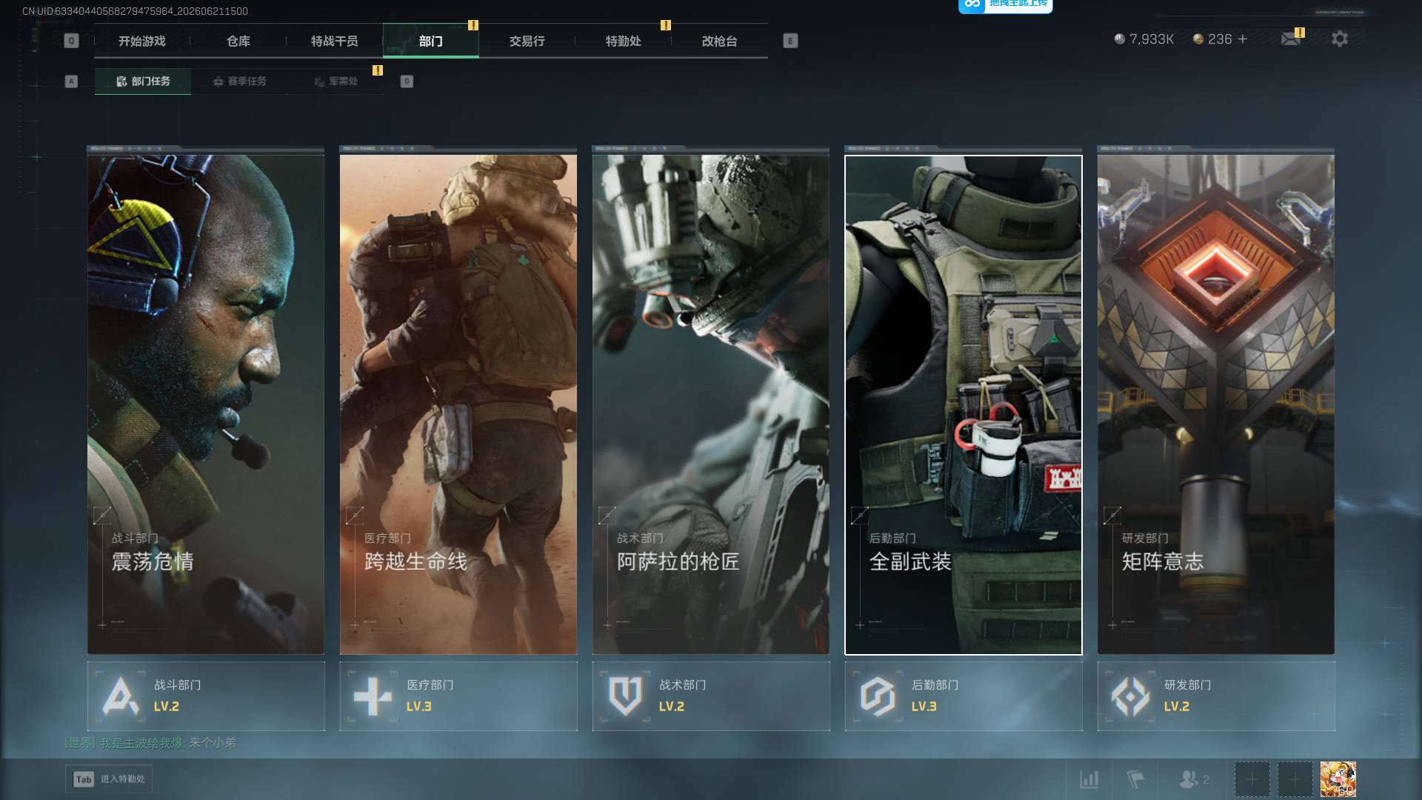Viewport: 1422px width, 800px height.
Task: Open the 震荡危情 combat department card
Action: (206, 404)
